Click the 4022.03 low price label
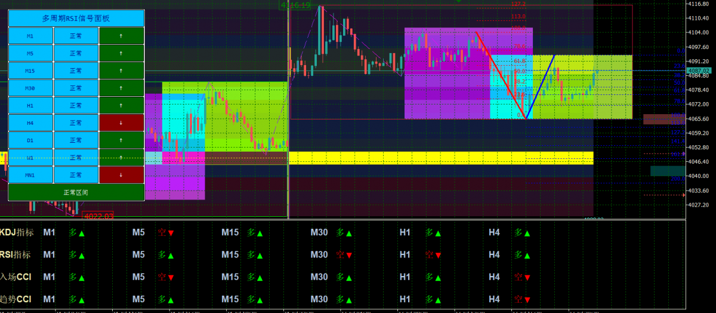 [x=98, y=216]
